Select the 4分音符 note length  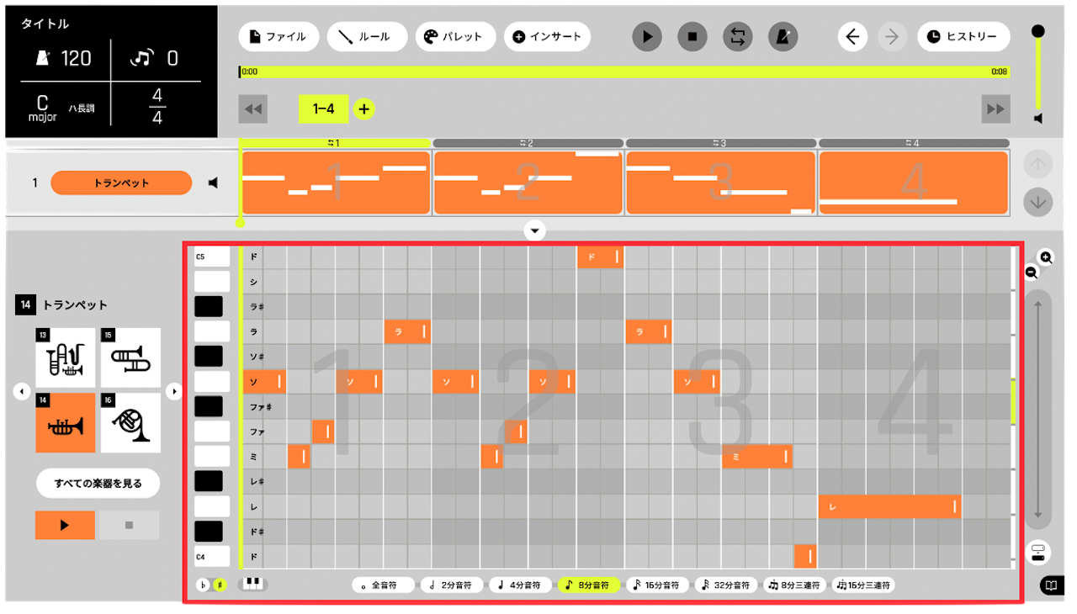[519, 585]
